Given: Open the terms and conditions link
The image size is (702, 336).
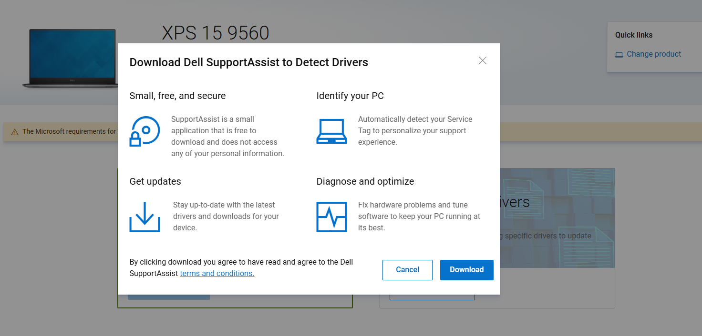Looking at the screenshot, I should click(x=217, y=274).
